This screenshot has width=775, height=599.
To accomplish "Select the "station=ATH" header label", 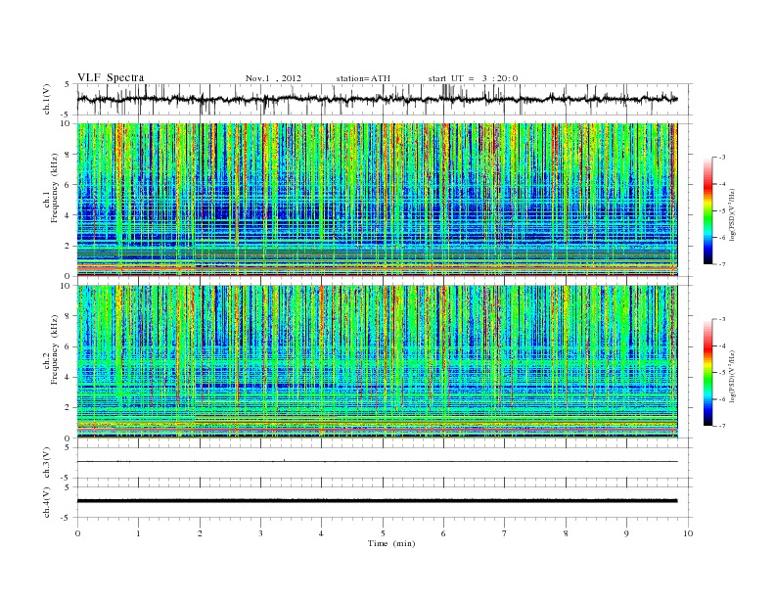I will pyautogui.click(x=363, y=78).
